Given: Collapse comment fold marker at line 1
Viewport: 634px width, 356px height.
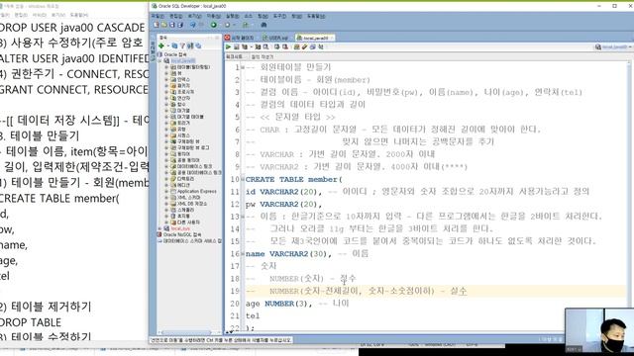Looking at the screenshot, I should [243, 67].
